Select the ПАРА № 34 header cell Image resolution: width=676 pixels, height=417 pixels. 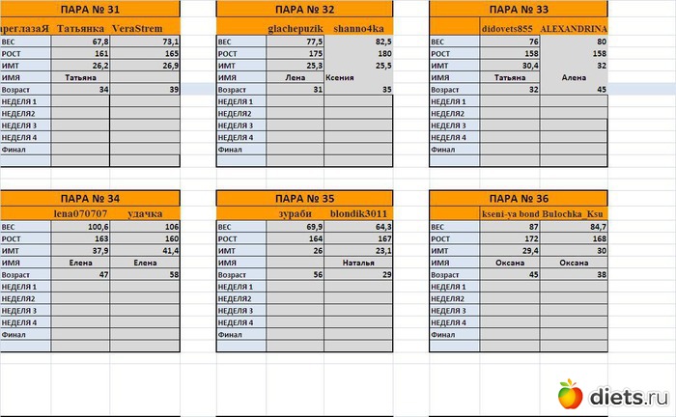[90, 198]
